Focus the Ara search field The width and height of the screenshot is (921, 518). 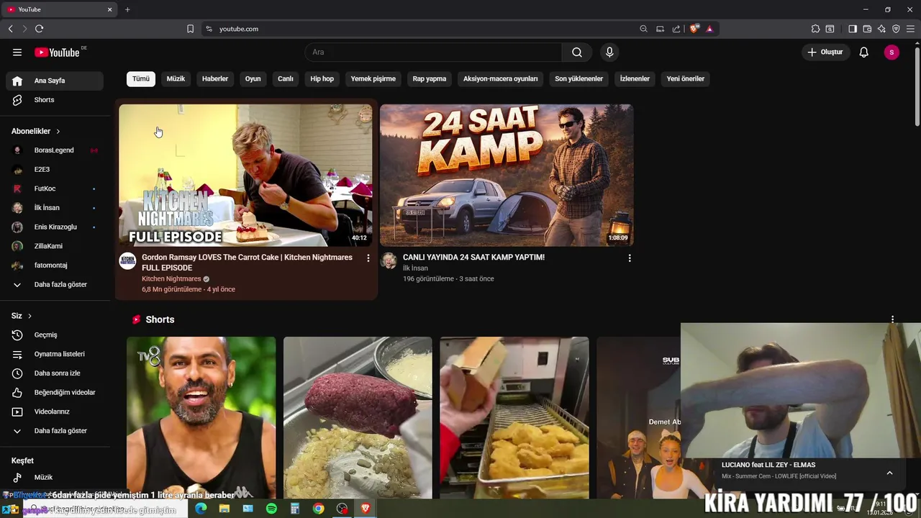pyautogui.click(x=434, y=52)
